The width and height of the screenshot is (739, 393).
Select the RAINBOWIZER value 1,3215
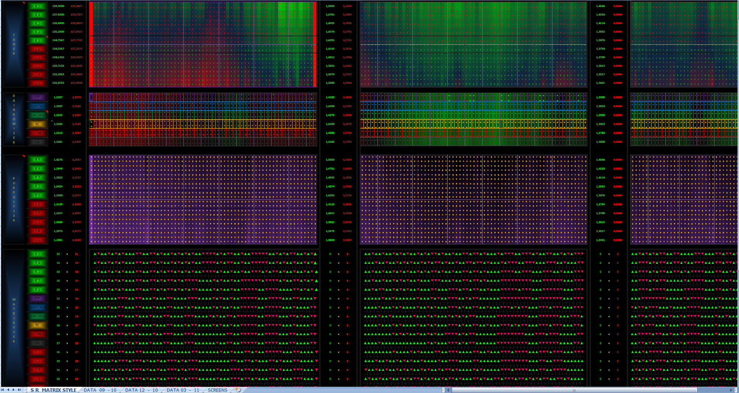[x=58, y=133]
